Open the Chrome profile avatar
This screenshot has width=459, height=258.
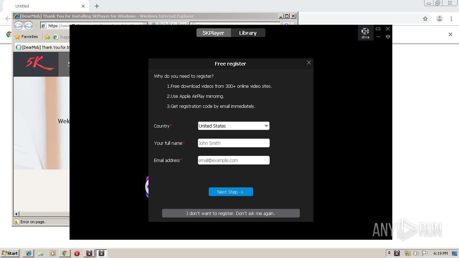point(439,19)
